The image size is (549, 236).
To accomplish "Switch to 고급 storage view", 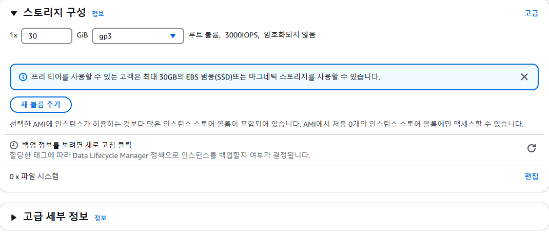I will pyautogui.click(x=531, y=13).
